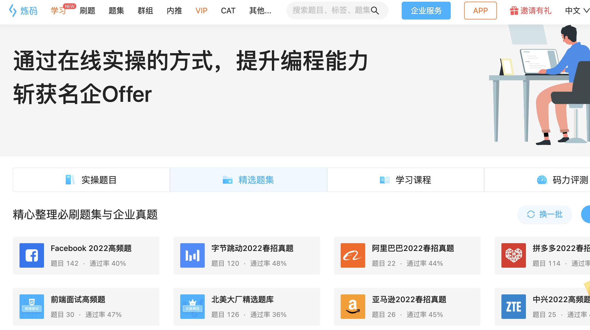Click the 拼多多 red logo icon
The image size is (590, 330).
513,255
